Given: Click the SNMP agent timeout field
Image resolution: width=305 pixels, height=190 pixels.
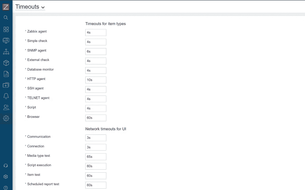Looking at the screenshot, I should coord(96,51).
